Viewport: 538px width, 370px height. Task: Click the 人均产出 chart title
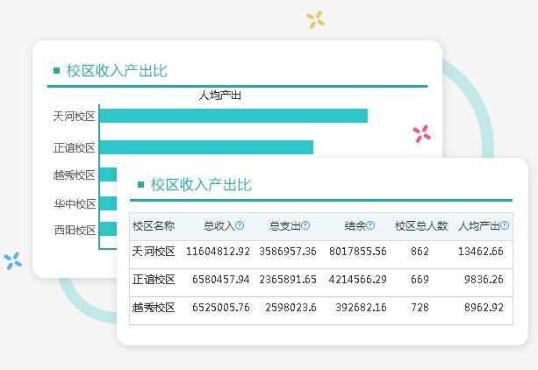tap(220, 96)
